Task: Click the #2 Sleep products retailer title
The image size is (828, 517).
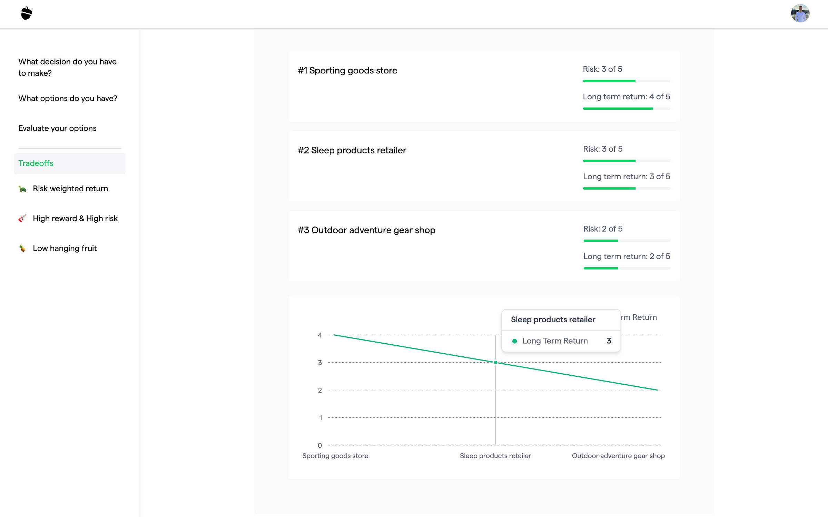Action: point(352,150)
